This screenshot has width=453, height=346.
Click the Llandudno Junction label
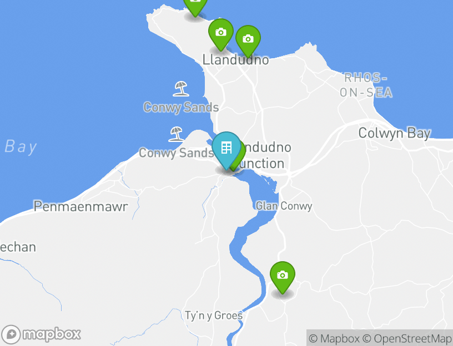coord(264,156)
